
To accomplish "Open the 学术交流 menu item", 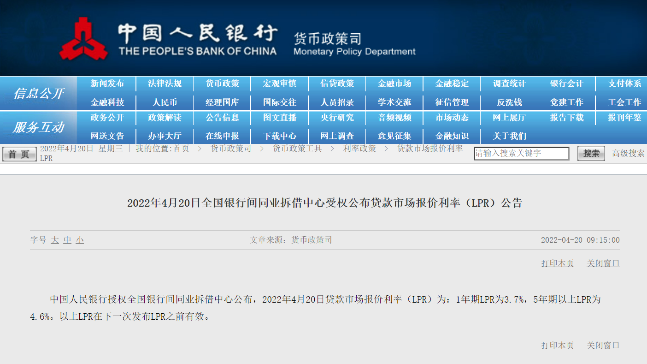I will tap(394, 102).
